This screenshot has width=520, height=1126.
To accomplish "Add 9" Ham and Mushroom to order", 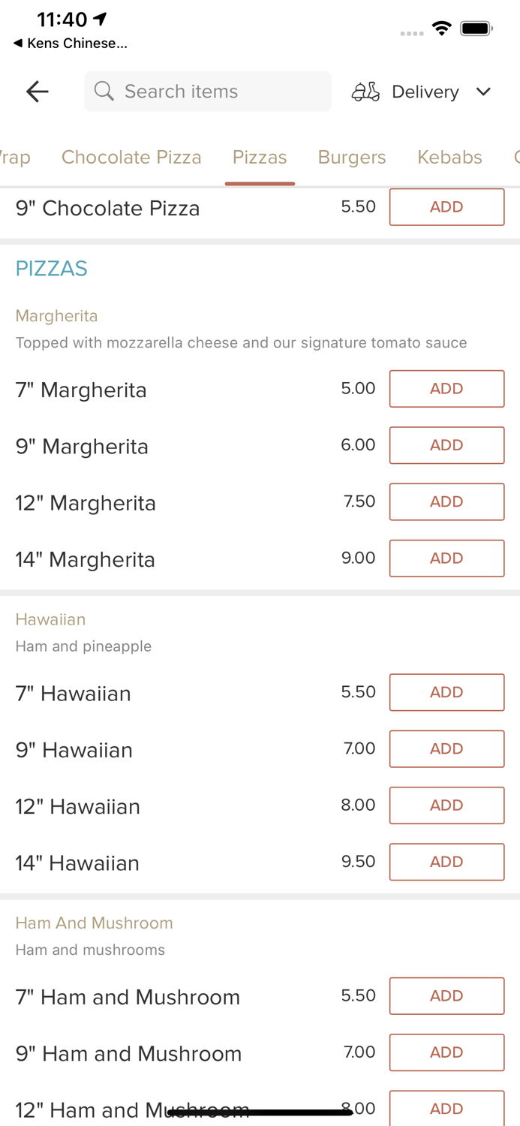I will (446, 1052).
